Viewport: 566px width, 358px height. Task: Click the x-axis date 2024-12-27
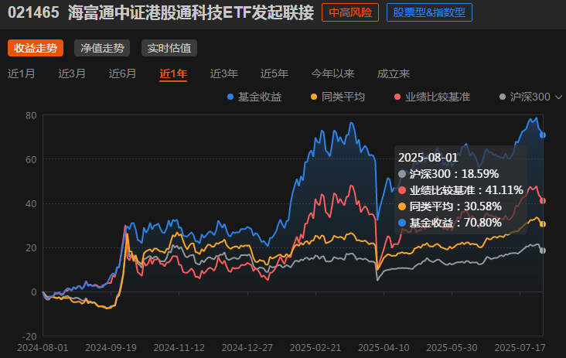coord(247,347)
